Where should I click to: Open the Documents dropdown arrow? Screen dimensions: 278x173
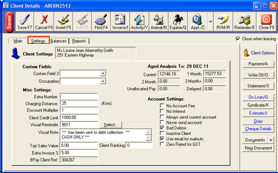click(x=271, y=140)
